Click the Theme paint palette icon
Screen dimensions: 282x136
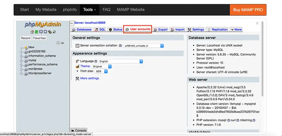pyautogui.click(x=77, y=66)
